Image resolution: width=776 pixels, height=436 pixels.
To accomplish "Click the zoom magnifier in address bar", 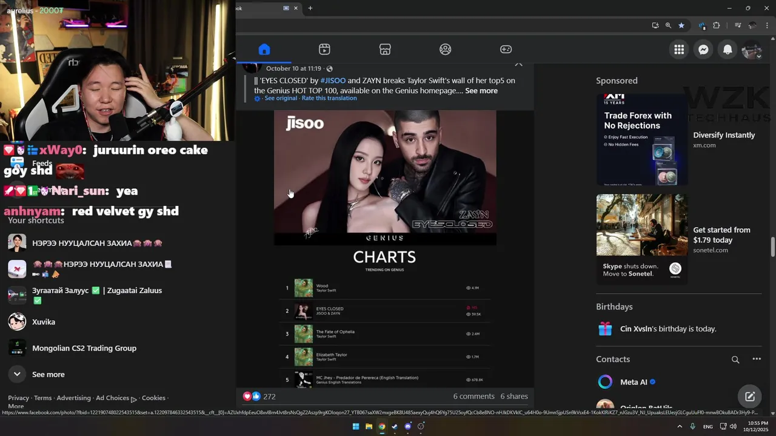I will click(668, 25).
